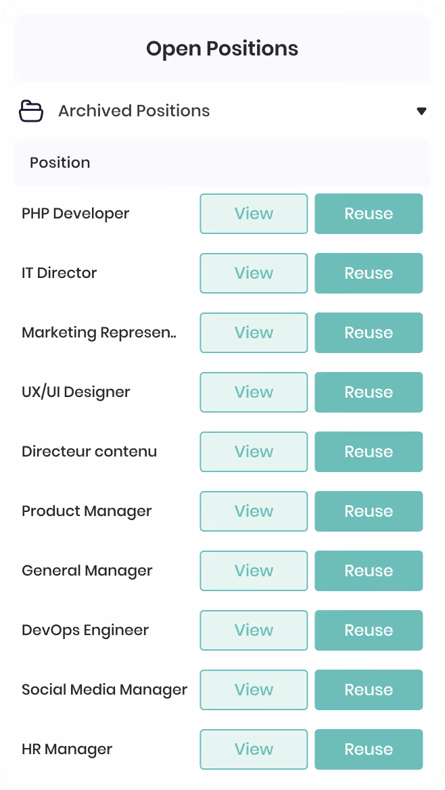
Task: Select the Open Positions header
Action: (x=222, y=49)
